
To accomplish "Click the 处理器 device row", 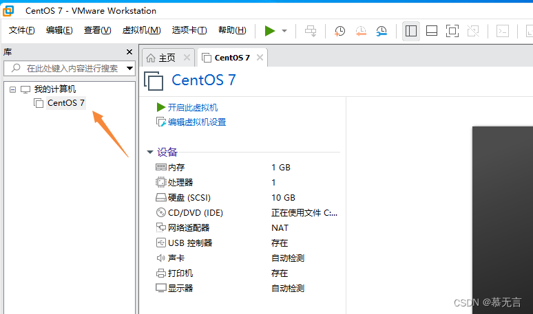I will pyautogui.click(x=247, y=183).
